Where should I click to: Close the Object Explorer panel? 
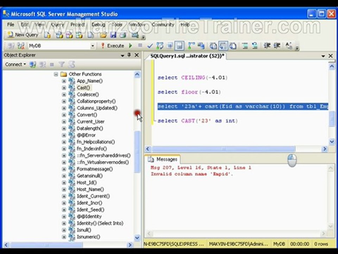click(x=137, y=55)
